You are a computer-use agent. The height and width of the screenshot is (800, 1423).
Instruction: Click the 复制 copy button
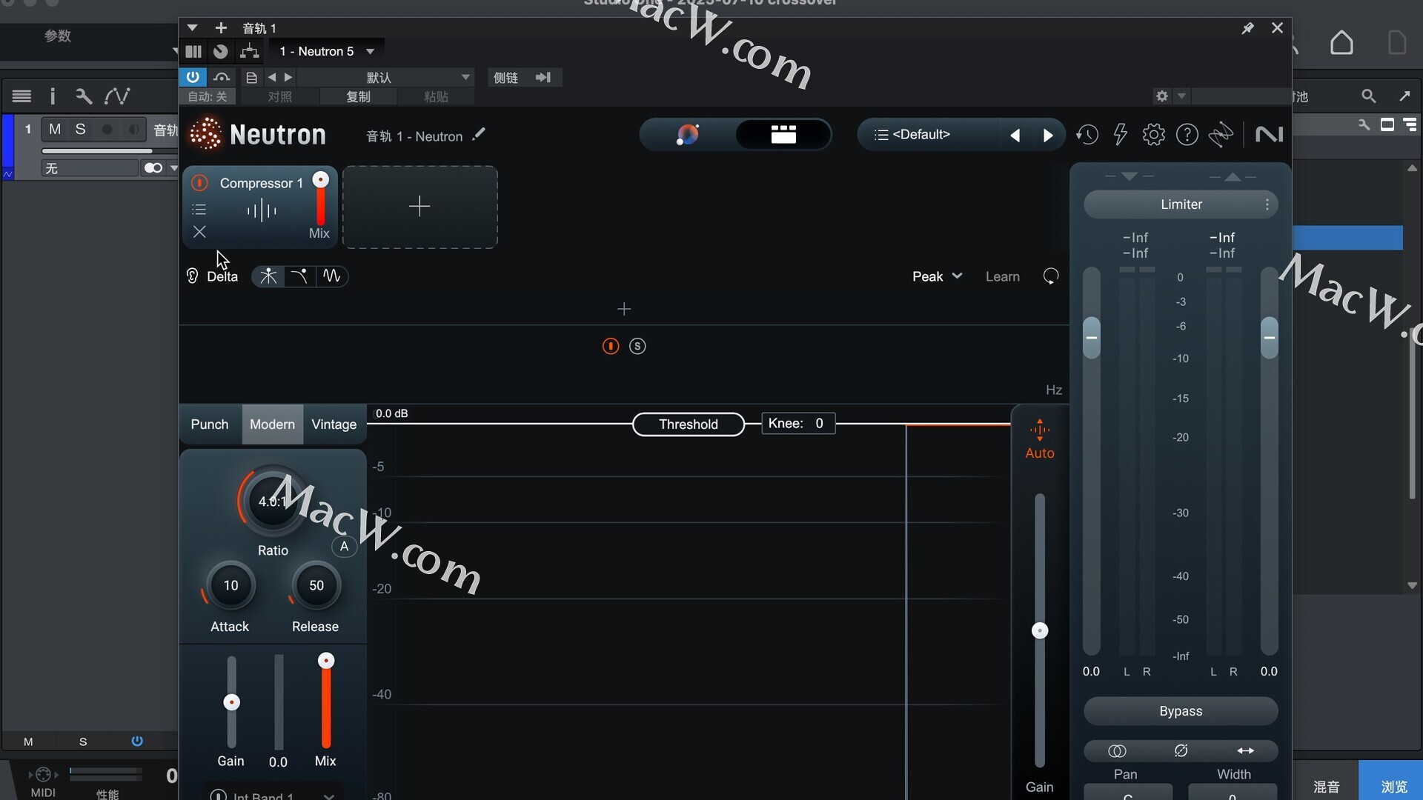pos(359,97)
